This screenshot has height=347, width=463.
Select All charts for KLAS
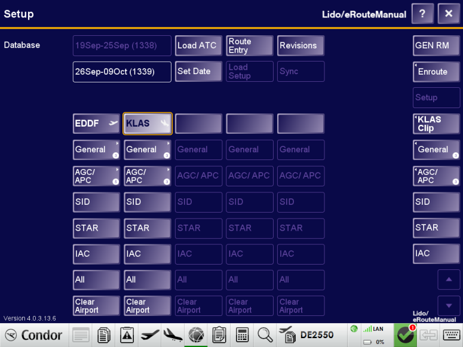point(148,280)
